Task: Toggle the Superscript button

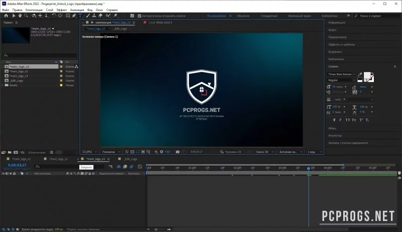Action: pos(361,120)
